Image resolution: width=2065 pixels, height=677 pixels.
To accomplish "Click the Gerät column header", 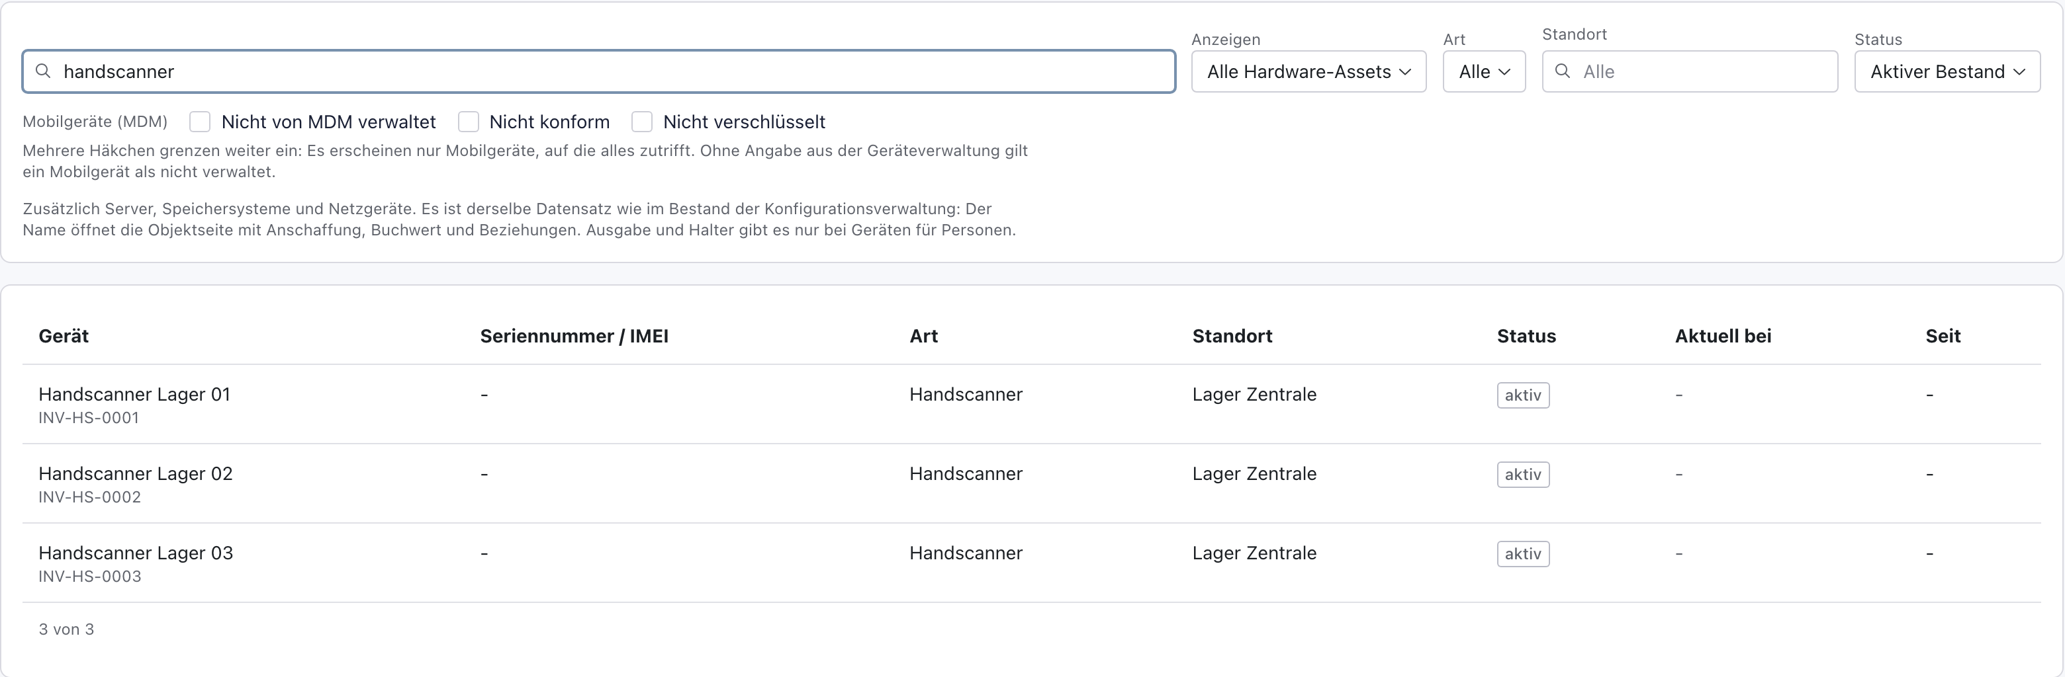I will (x=64, y=337).
